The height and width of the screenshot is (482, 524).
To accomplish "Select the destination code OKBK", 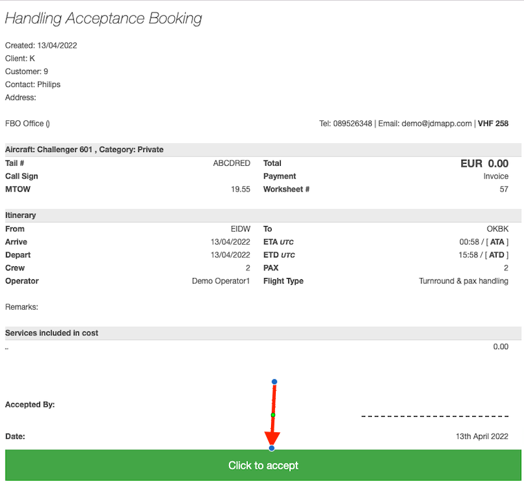I will pos(497,229).
